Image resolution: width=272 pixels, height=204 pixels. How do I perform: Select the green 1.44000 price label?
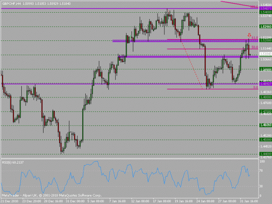coord(266,154)
